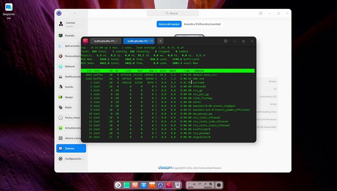Select the Sistema sidebar entry
Image resolution: width=337 pixels, height=191 pixels.
pos(71,148)
